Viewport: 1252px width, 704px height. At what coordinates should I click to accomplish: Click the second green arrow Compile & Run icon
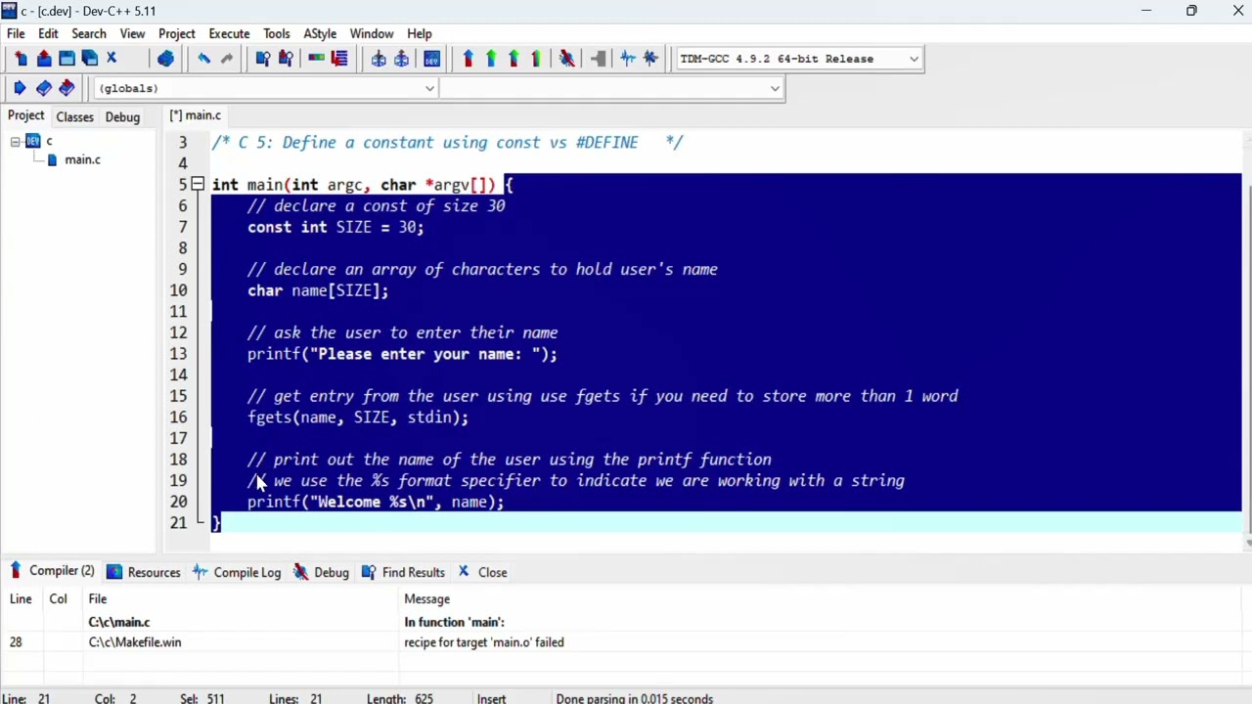click(x=513, y=59)
